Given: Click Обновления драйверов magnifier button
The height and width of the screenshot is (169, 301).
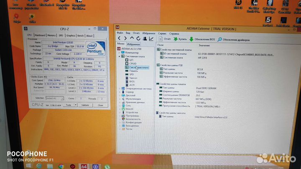Looking at the screenshot, I should [x=233, y=39].
